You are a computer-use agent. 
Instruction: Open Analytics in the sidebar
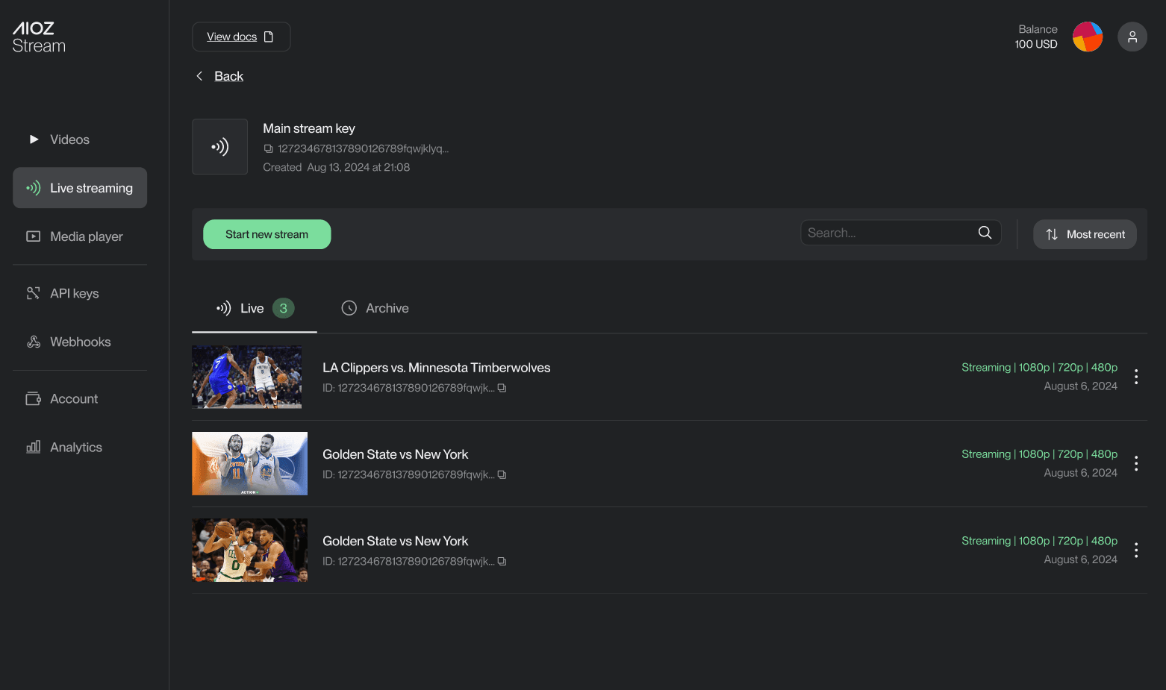pyautogui.click(x=75, y=448)
